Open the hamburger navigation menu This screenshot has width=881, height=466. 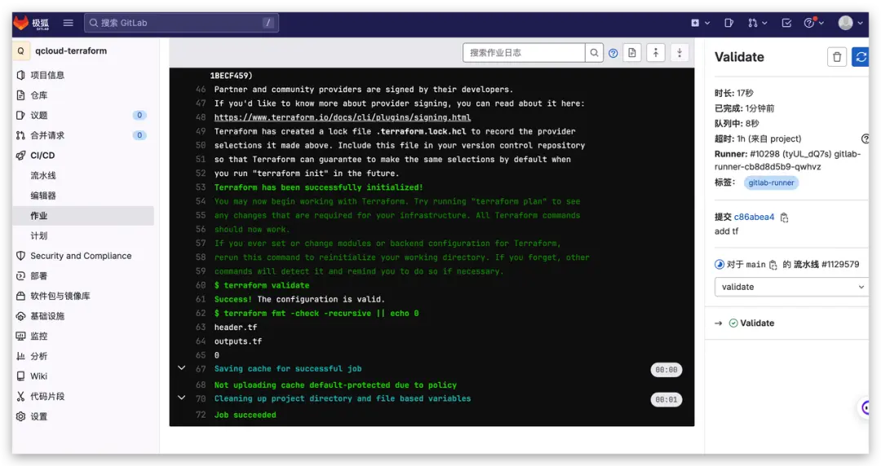68,23
